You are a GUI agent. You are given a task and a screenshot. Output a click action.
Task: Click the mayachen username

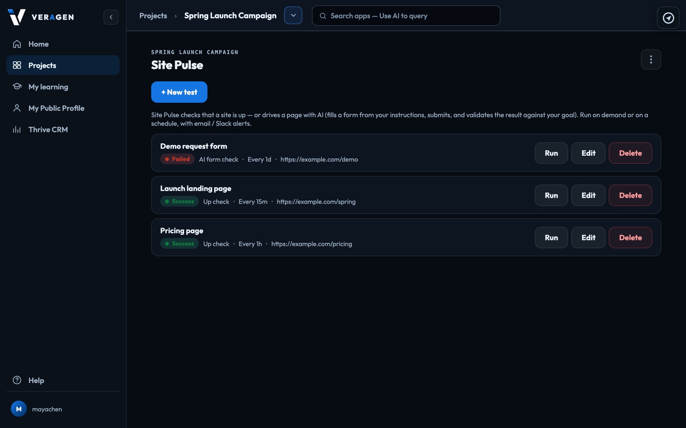47,409
